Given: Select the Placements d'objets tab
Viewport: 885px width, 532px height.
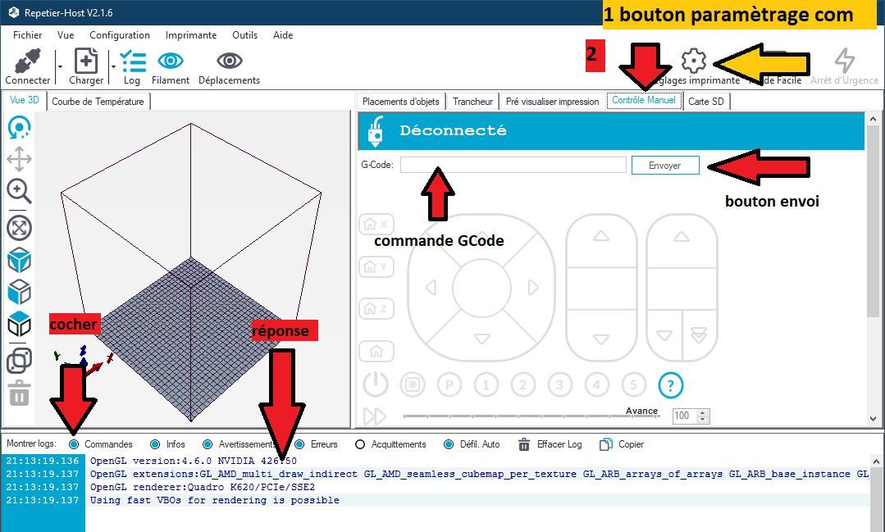Looking at the screenshot, I should [x=401, y=102].
